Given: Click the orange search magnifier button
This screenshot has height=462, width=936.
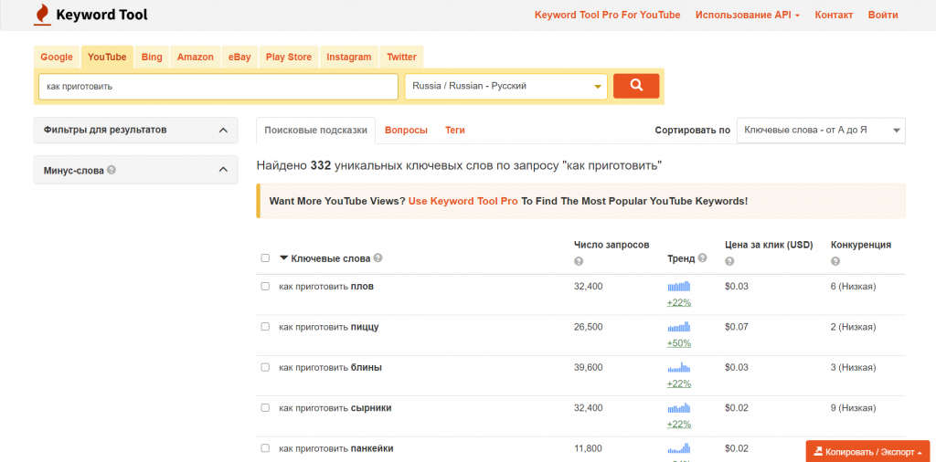Looking at the screenshot, I should tap(636, 86).
